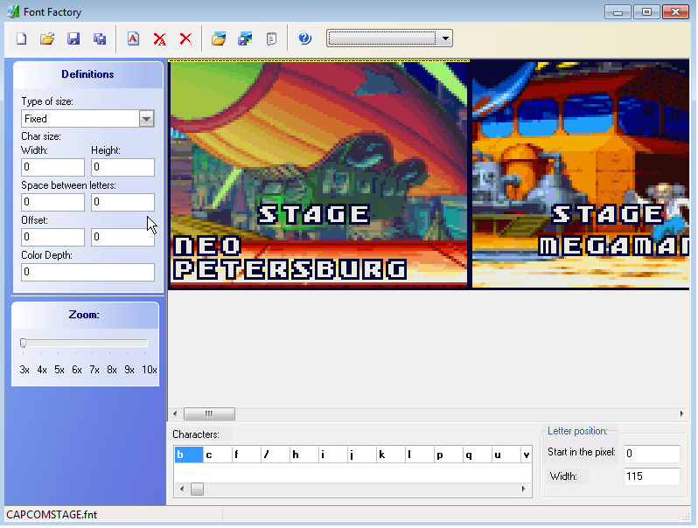This screenshot has width=698, height=528.
Task: Click the red X with letter A icon
Action: click(160, 38)
